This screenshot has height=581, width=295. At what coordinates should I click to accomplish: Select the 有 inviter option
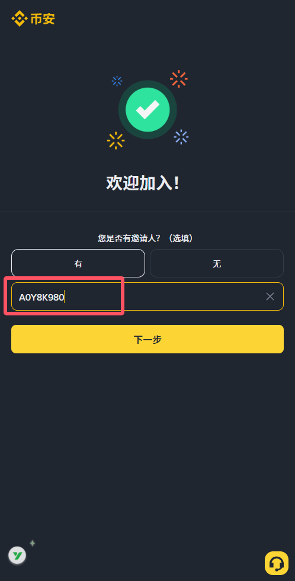78,263
